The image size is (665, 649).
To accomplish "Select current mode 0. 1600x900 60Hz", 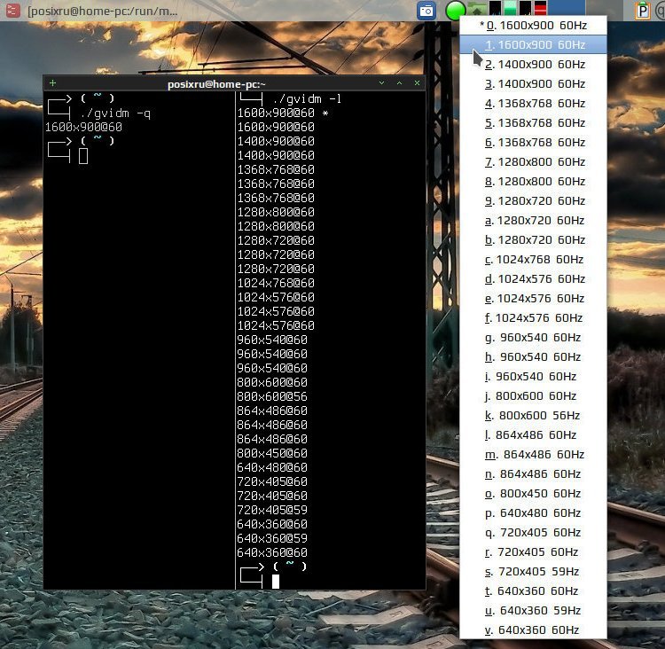I will click(x=533, y=25).
